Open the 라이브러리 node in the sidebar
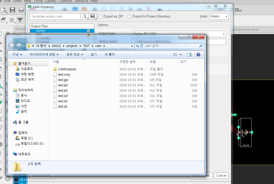 pos(26,90)
